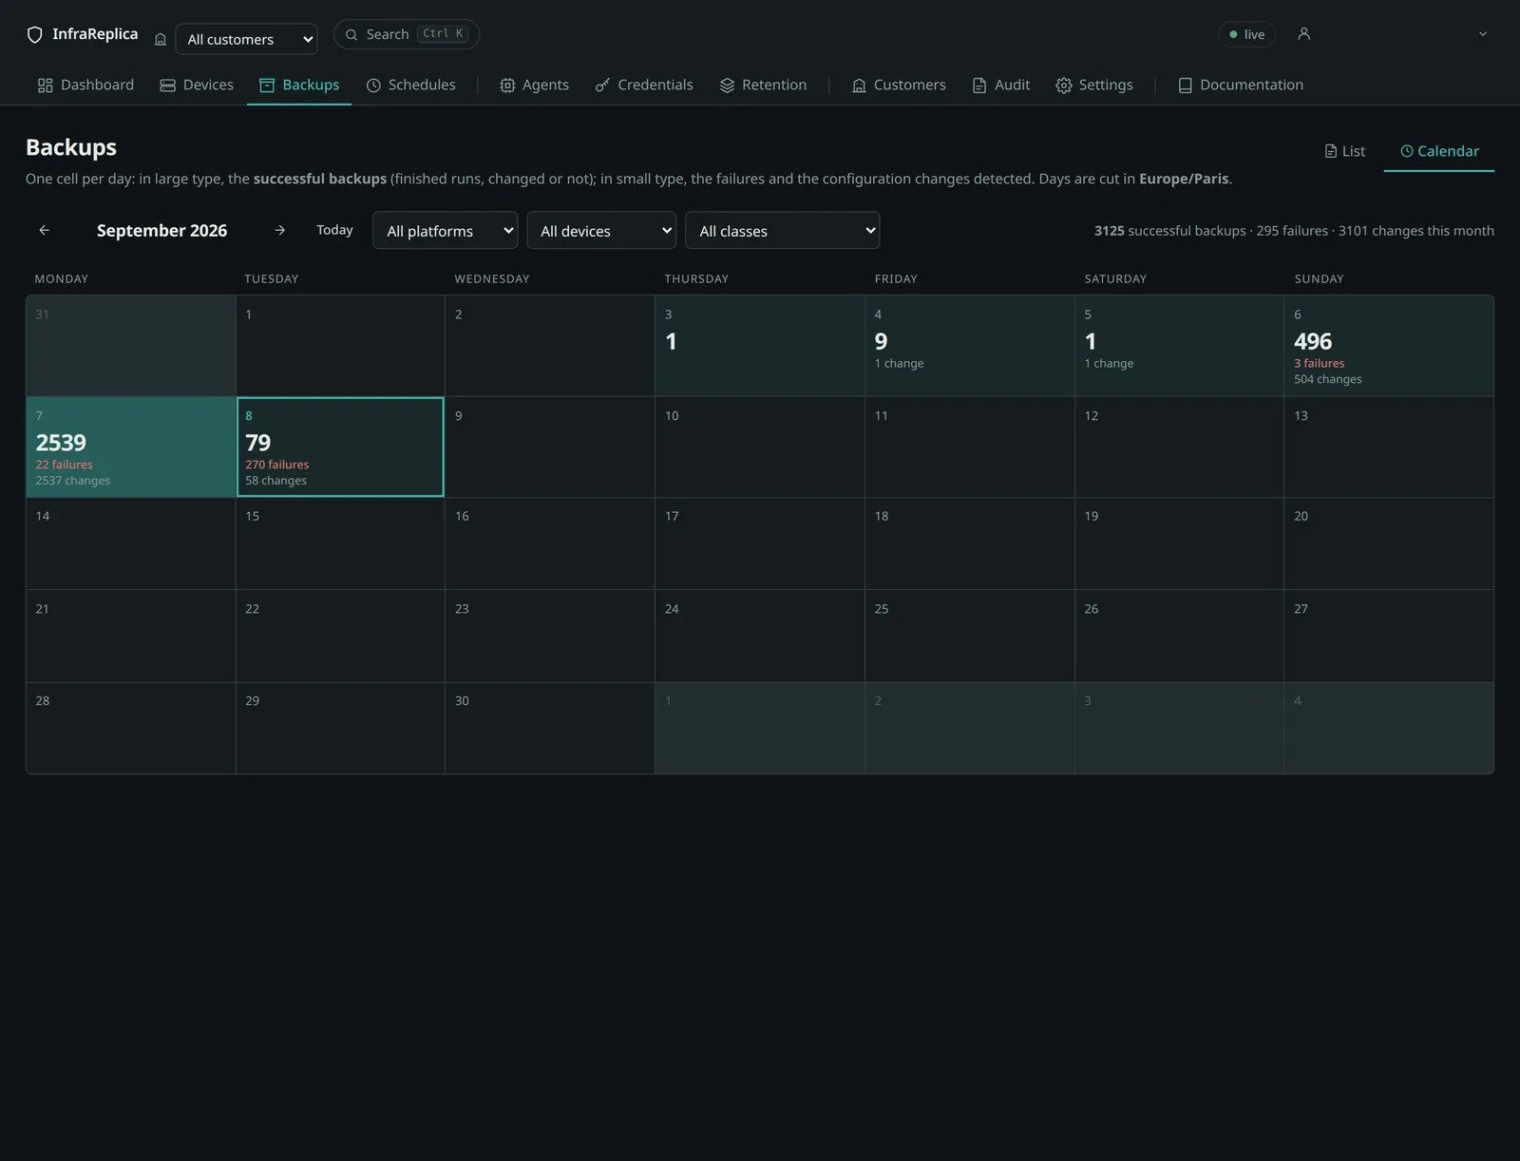Screen dimensions: 1520x1161
Task: Click the '2537 changes' text
Action: click(72, 481)
